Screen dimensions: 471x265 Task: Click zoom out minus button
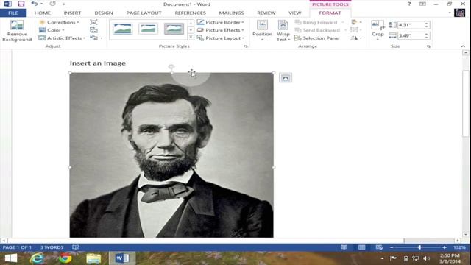(392, 247)
